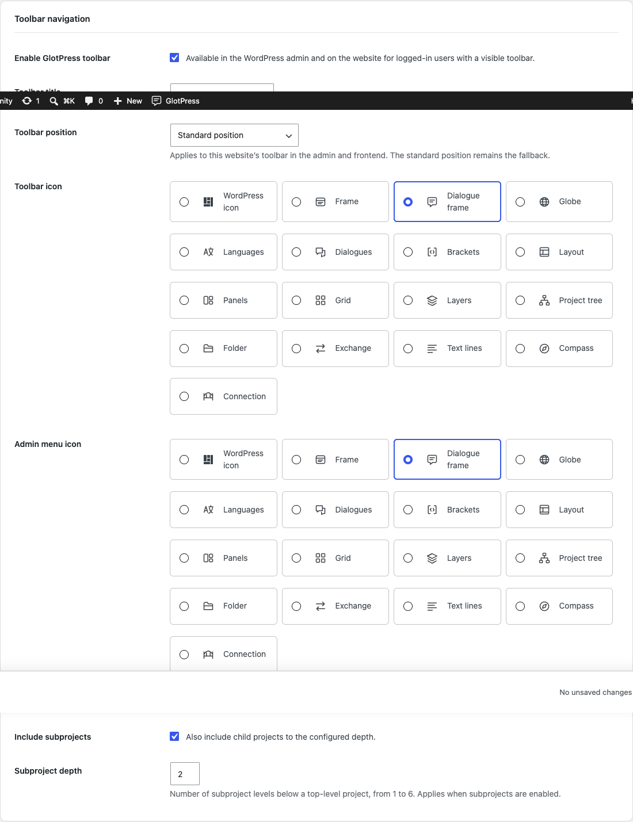Click the 'No unsaved changes' status text
This screenshot has height=822, width=633.
tap(596, 692)
